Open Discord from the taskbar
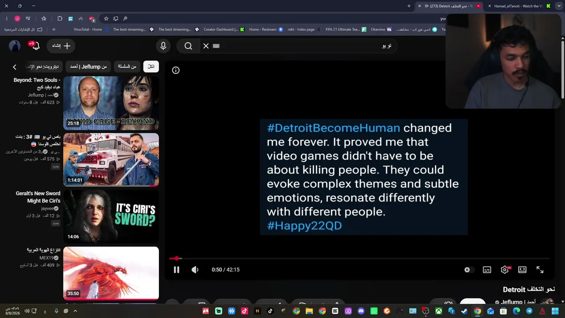 click(361, 311)
